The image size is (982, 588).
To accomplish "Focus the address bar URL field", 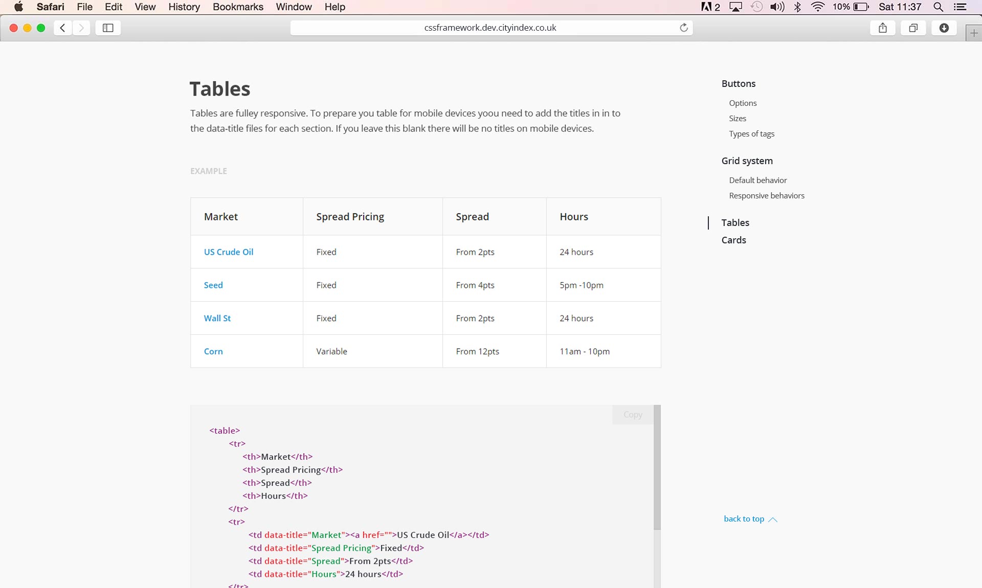I will 490,28.
